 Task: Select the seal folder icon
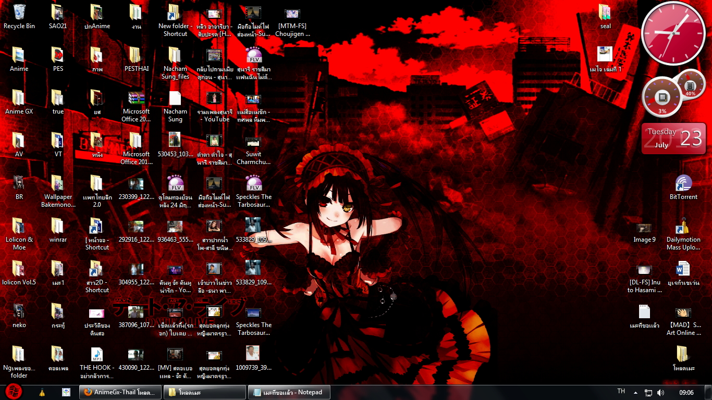605,17
